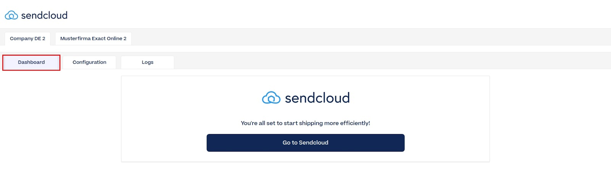This screenshot has width=611, height=187.
Task: Click the large sendcloud wordmark inside the card
Action: (317, 98)
